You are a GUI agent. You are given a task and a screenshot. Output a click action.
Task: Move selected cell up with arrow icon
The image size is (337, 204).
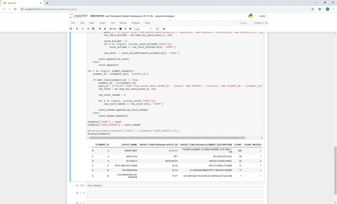[x=99, y=29]
